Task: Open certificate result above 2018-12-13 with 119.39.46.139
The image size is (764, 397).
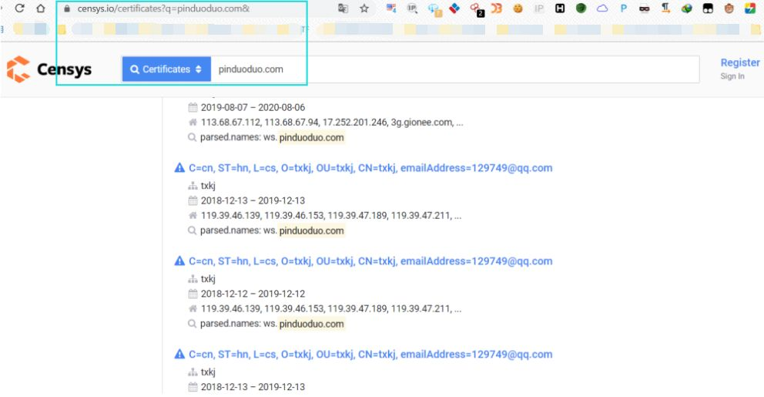Action: pyautogui.click(x=370, y=168)
